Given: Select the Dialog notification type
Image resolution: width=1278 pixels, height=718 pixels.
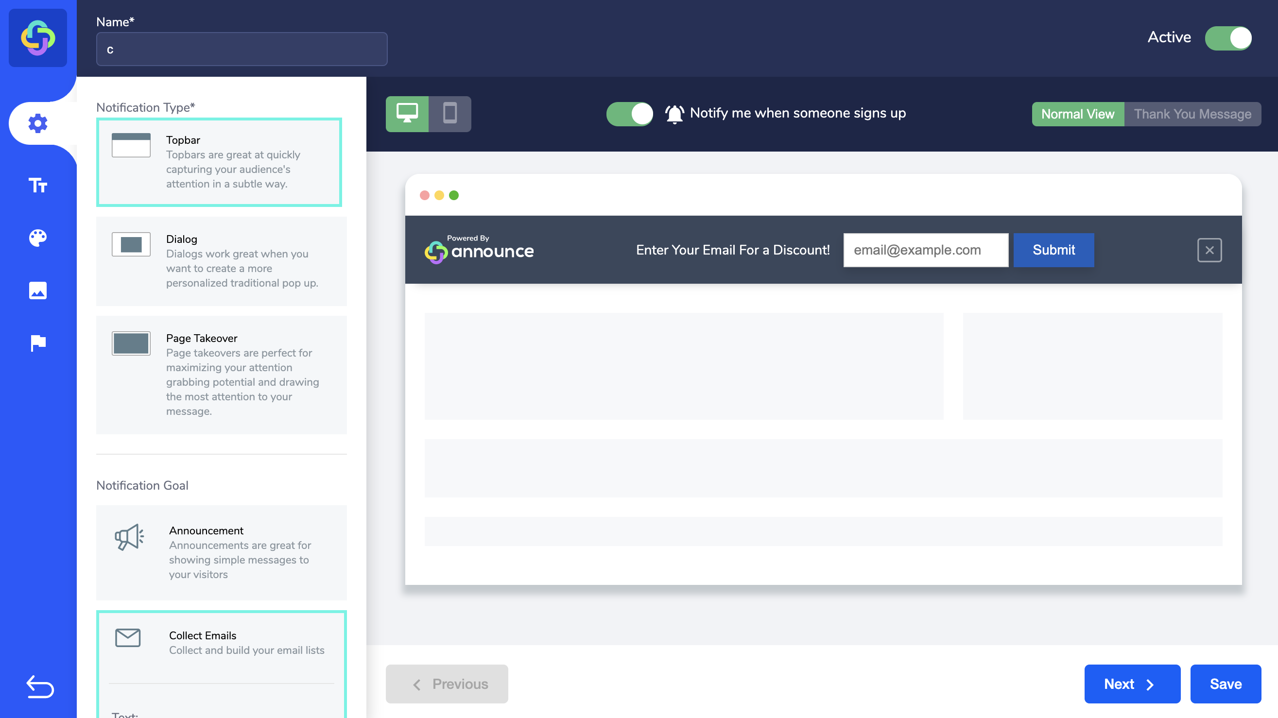Looking at the screenshot, I should 221,261.
